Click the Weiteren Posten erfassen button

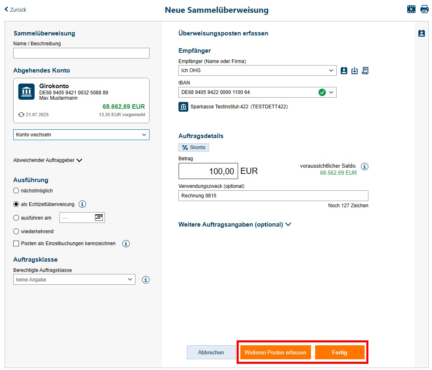pyautogui.click(x=275, y=352)
